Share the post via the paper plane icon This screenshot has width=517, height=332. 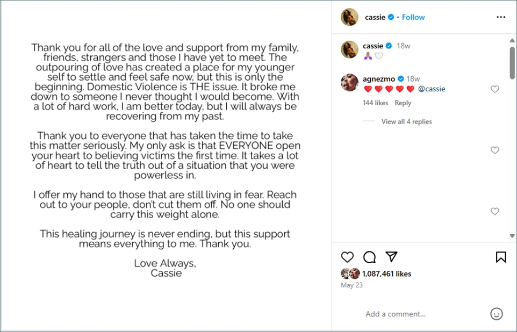click(x=392, y=257)
